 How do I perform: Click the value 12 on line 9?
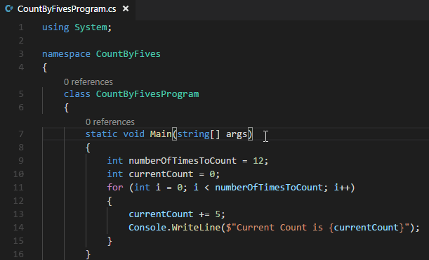(258, 161)
